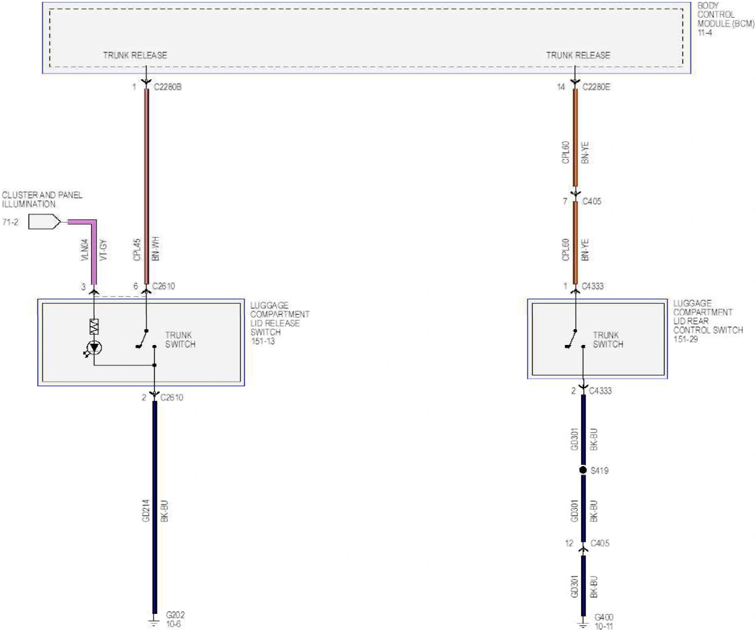Click the C2610 label at pin 2
Screen dimensions: 756x631
(x=172, y=398)
